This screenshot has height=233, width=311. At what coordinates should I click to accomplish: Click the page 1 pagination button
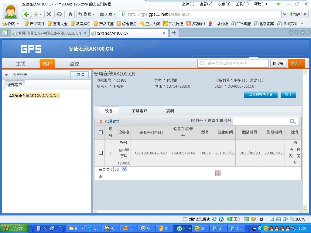[218, 173]
